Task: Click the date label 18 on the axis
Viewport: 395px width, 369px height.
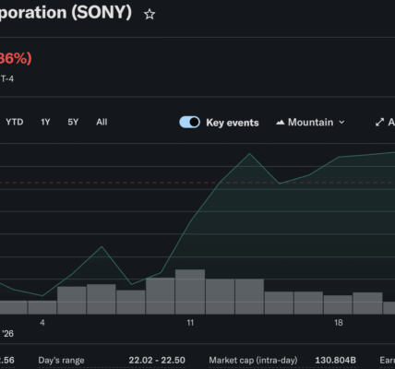Action: [339, 323]
